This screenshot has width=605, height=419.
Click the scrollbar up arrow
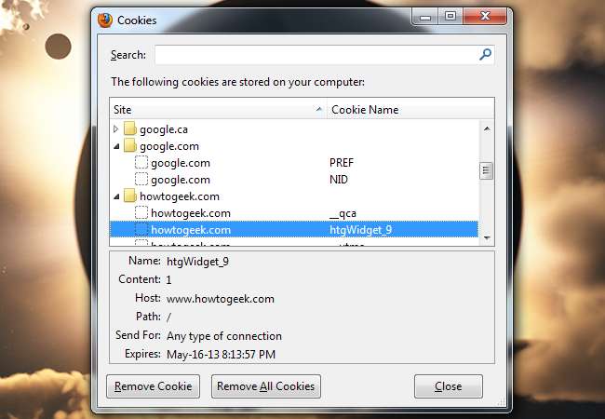[x=487, y=128]
